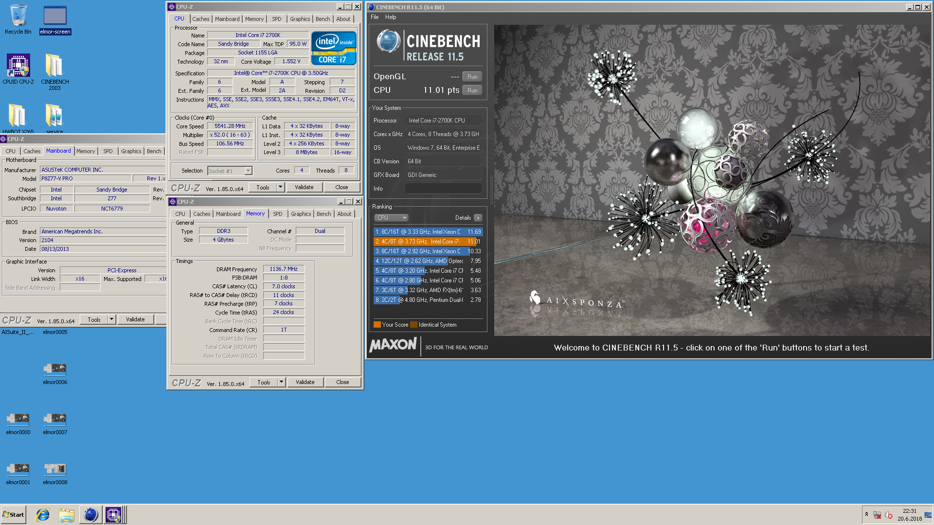The width and height of the screenshot is (934, 525).
Task: Switch to About tab in top CPU-Z window
Action: tap(343, 19)
